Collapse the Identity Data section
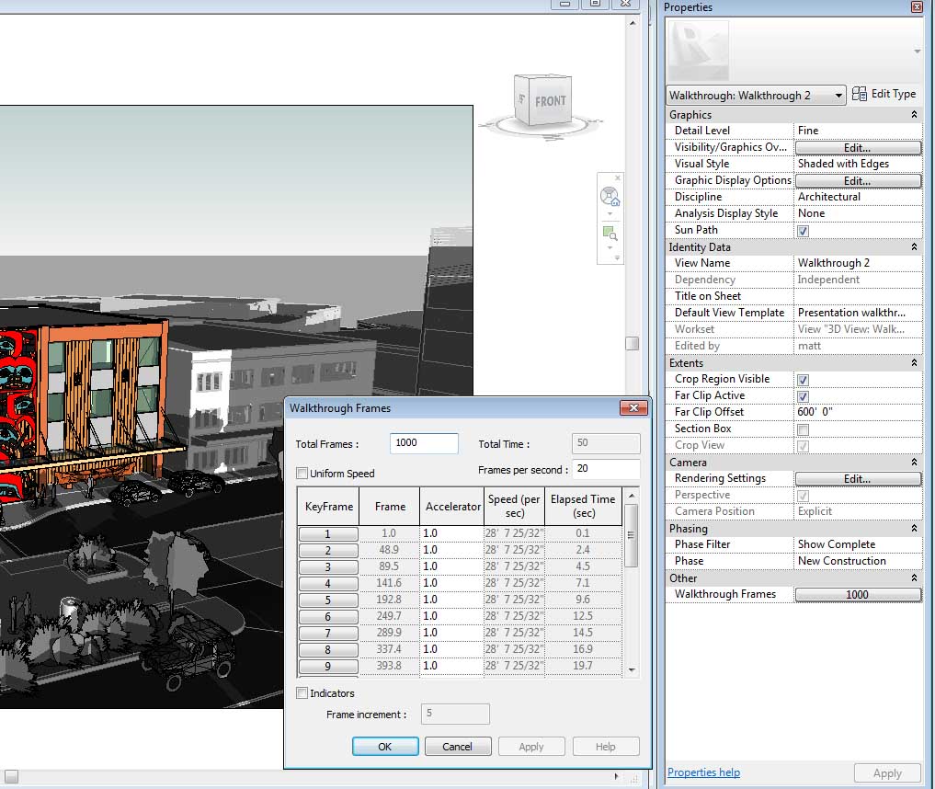This screenshot has width=935, height=789. 914,247
